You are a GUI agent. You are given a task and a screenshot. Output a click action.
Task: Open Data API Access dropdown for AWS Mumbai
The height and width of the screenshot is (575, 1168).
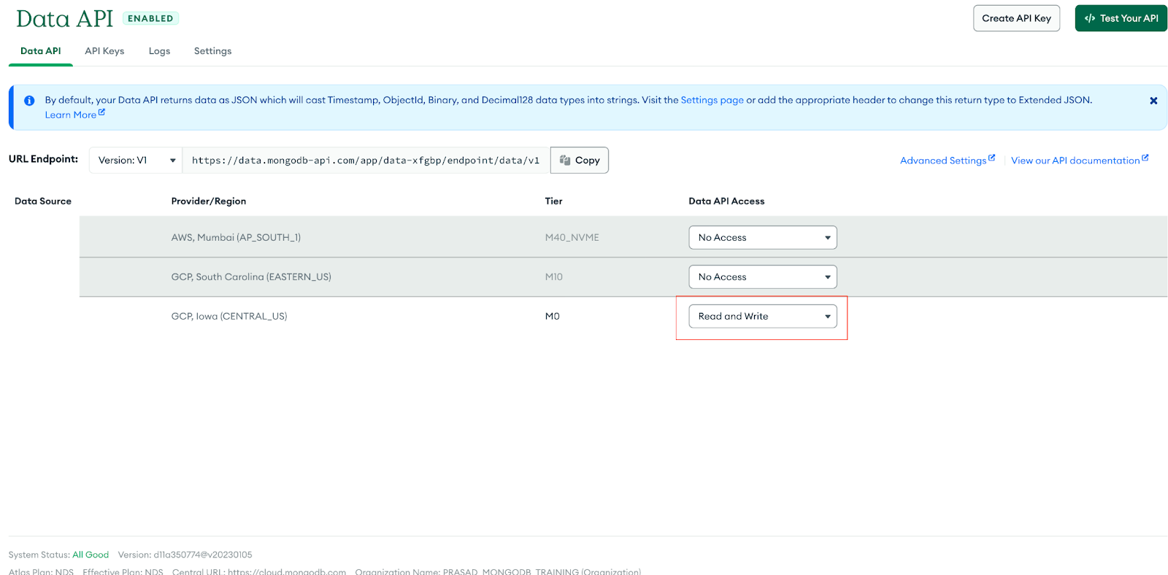click(763, 237)
